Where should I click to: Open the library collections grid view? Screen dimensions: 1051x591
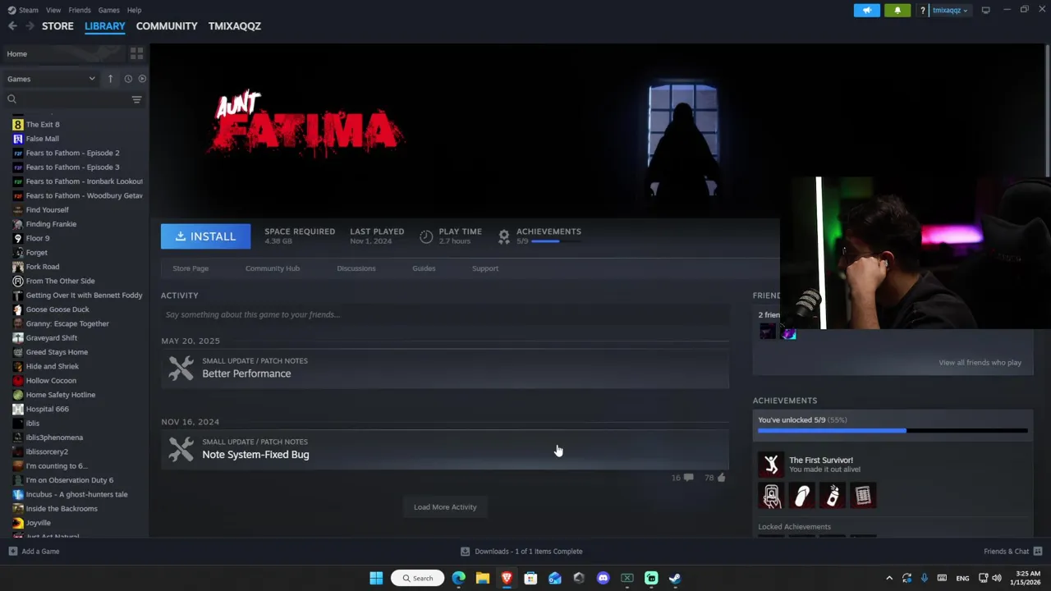136,53
